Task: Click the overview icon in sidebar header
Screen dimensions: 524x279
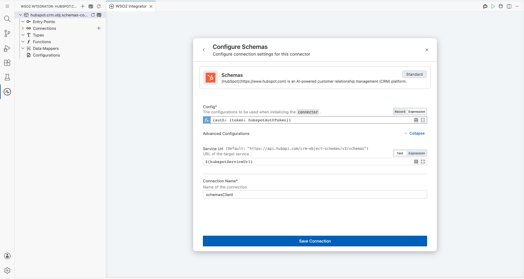Action: (91, 6)
